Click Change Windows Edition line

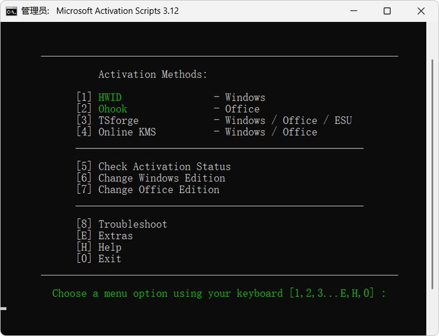pos(151,178)
